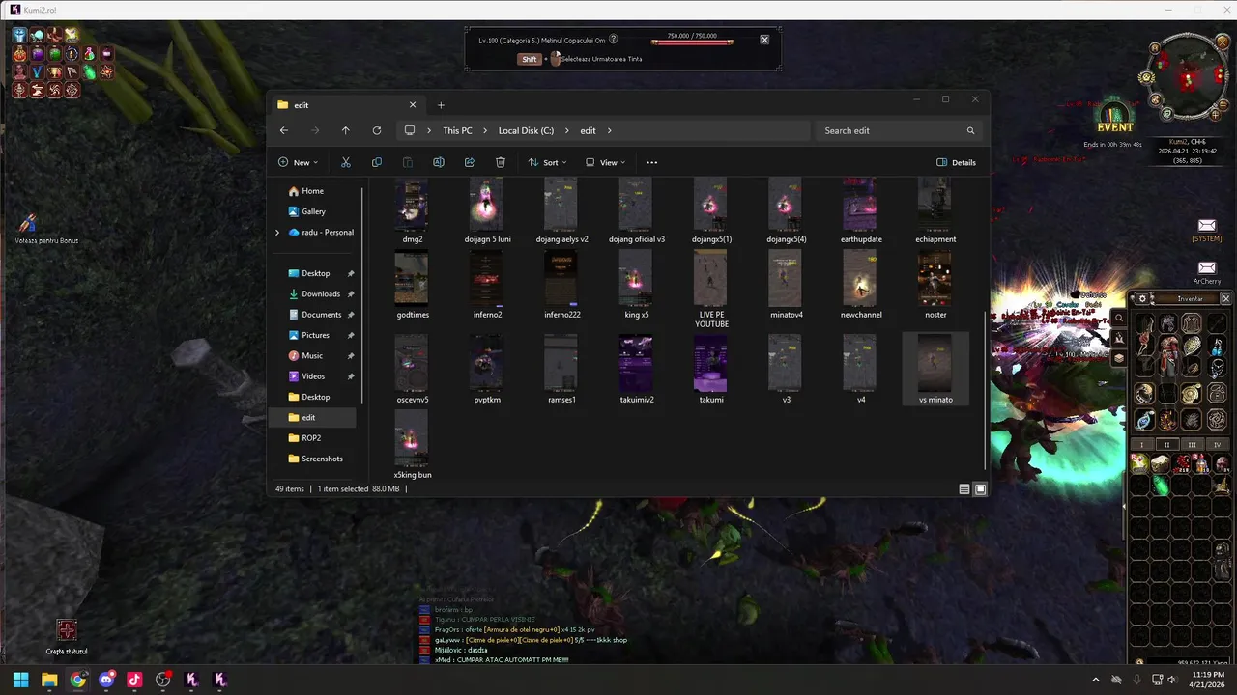Screen dimensions: 1237x695
Task: Go up one folder level with the up arrow
Action: 345,130
